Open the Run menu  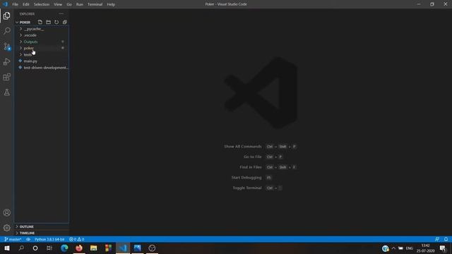pos(80,4)
